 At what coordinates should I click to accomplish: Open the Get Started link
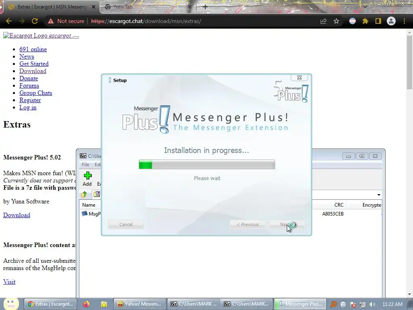click(x=34, y=64)
